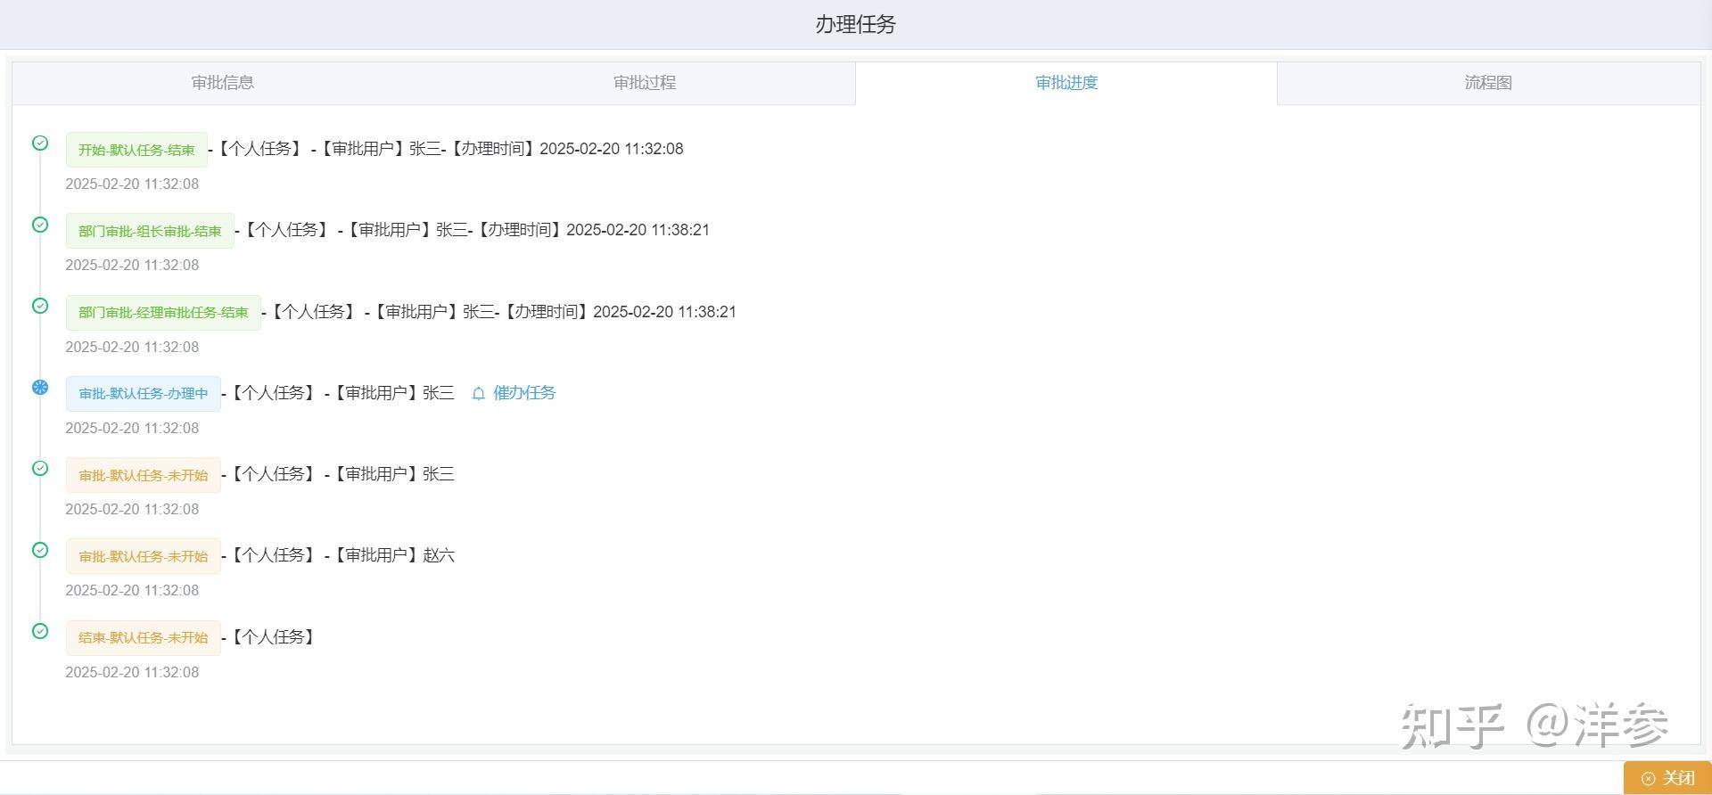Click the 经理审批任务 row's 办理时间 11:38:21 text
Image resolution: width=1712 pixels, height=795 pixels.
[618, 312]
